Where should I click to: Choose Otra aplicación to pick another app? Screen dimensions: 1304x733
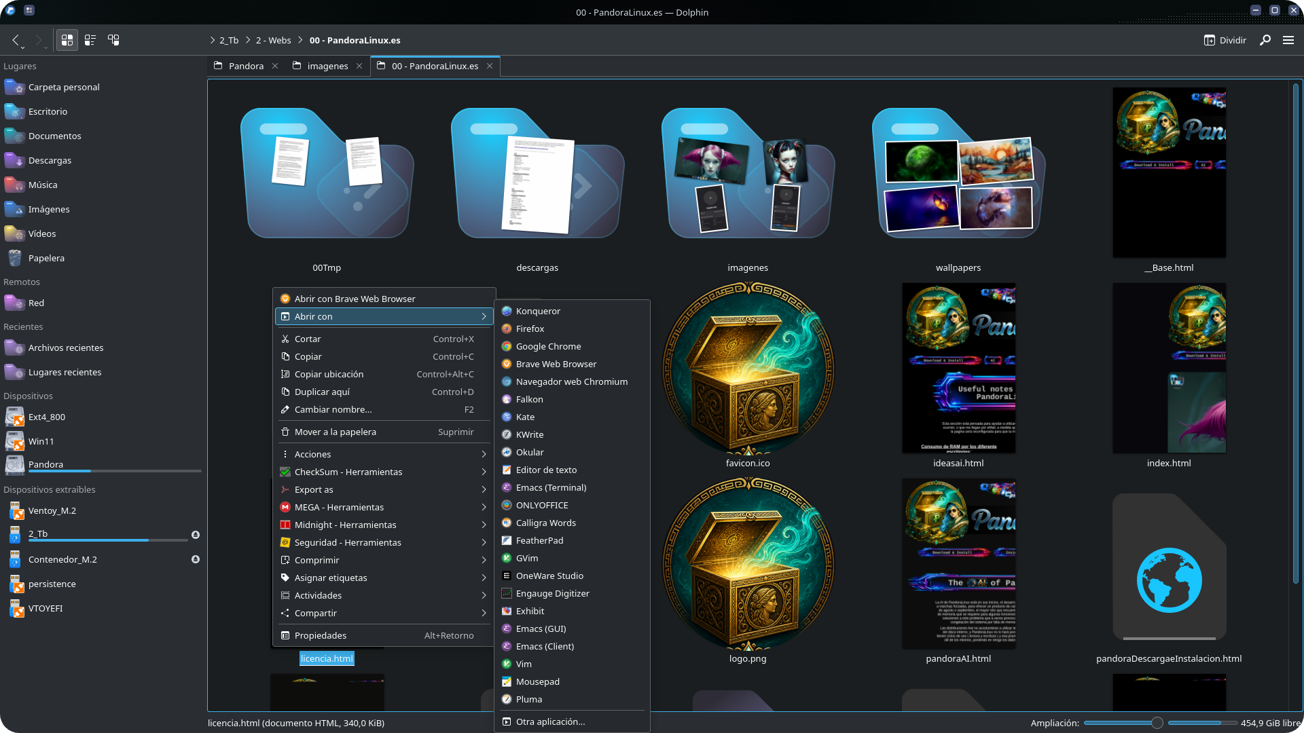572,721
